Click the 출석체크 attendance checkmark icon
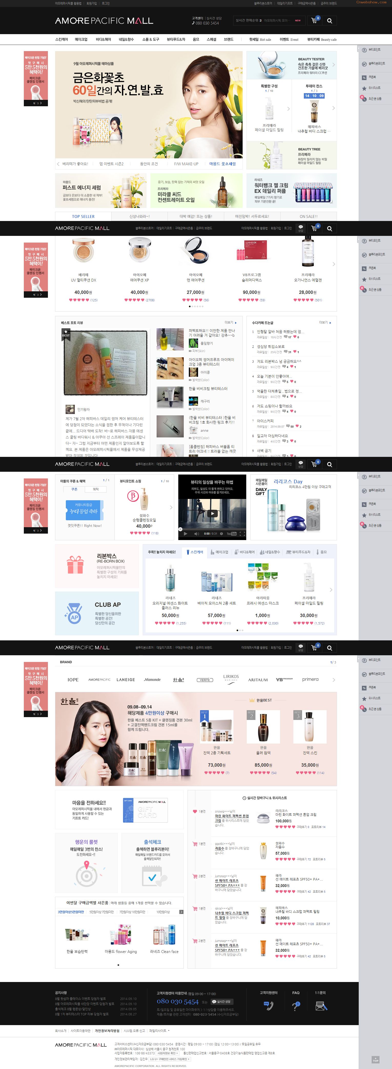 [152, 877]
